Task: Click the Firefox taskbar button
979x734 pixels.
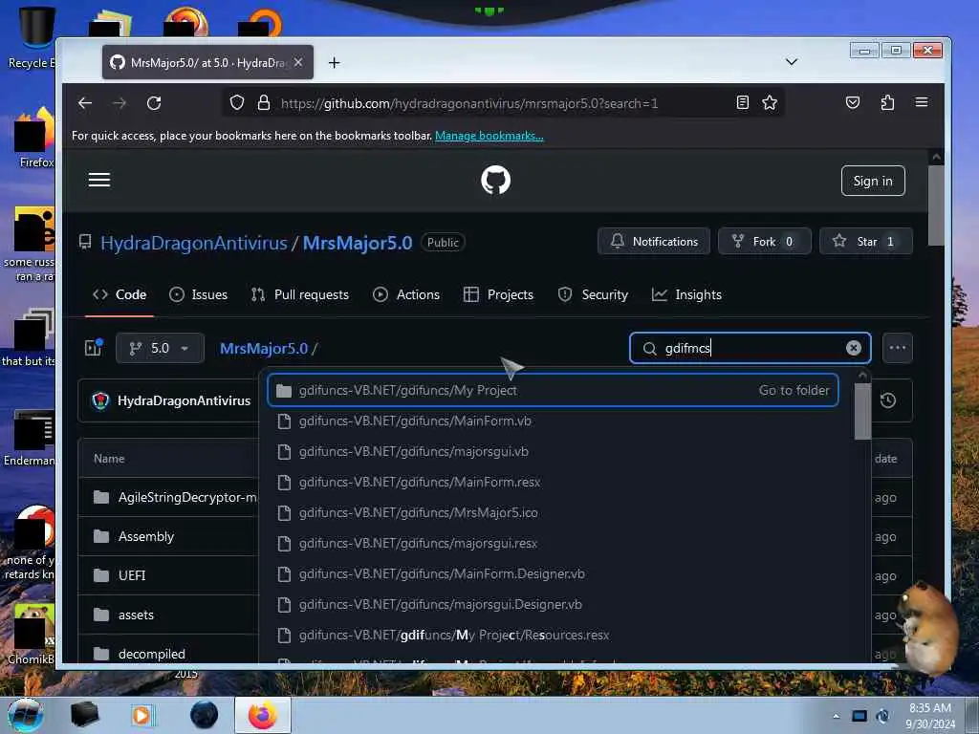Action: tap(263, 715)
